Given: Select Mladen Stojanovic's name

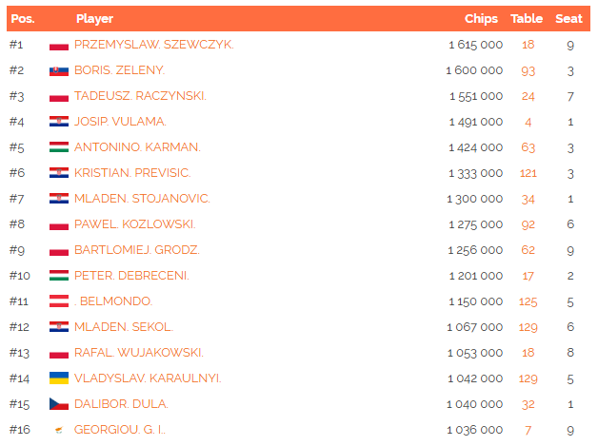Looking at the screenshot, I should pos(142,199).
